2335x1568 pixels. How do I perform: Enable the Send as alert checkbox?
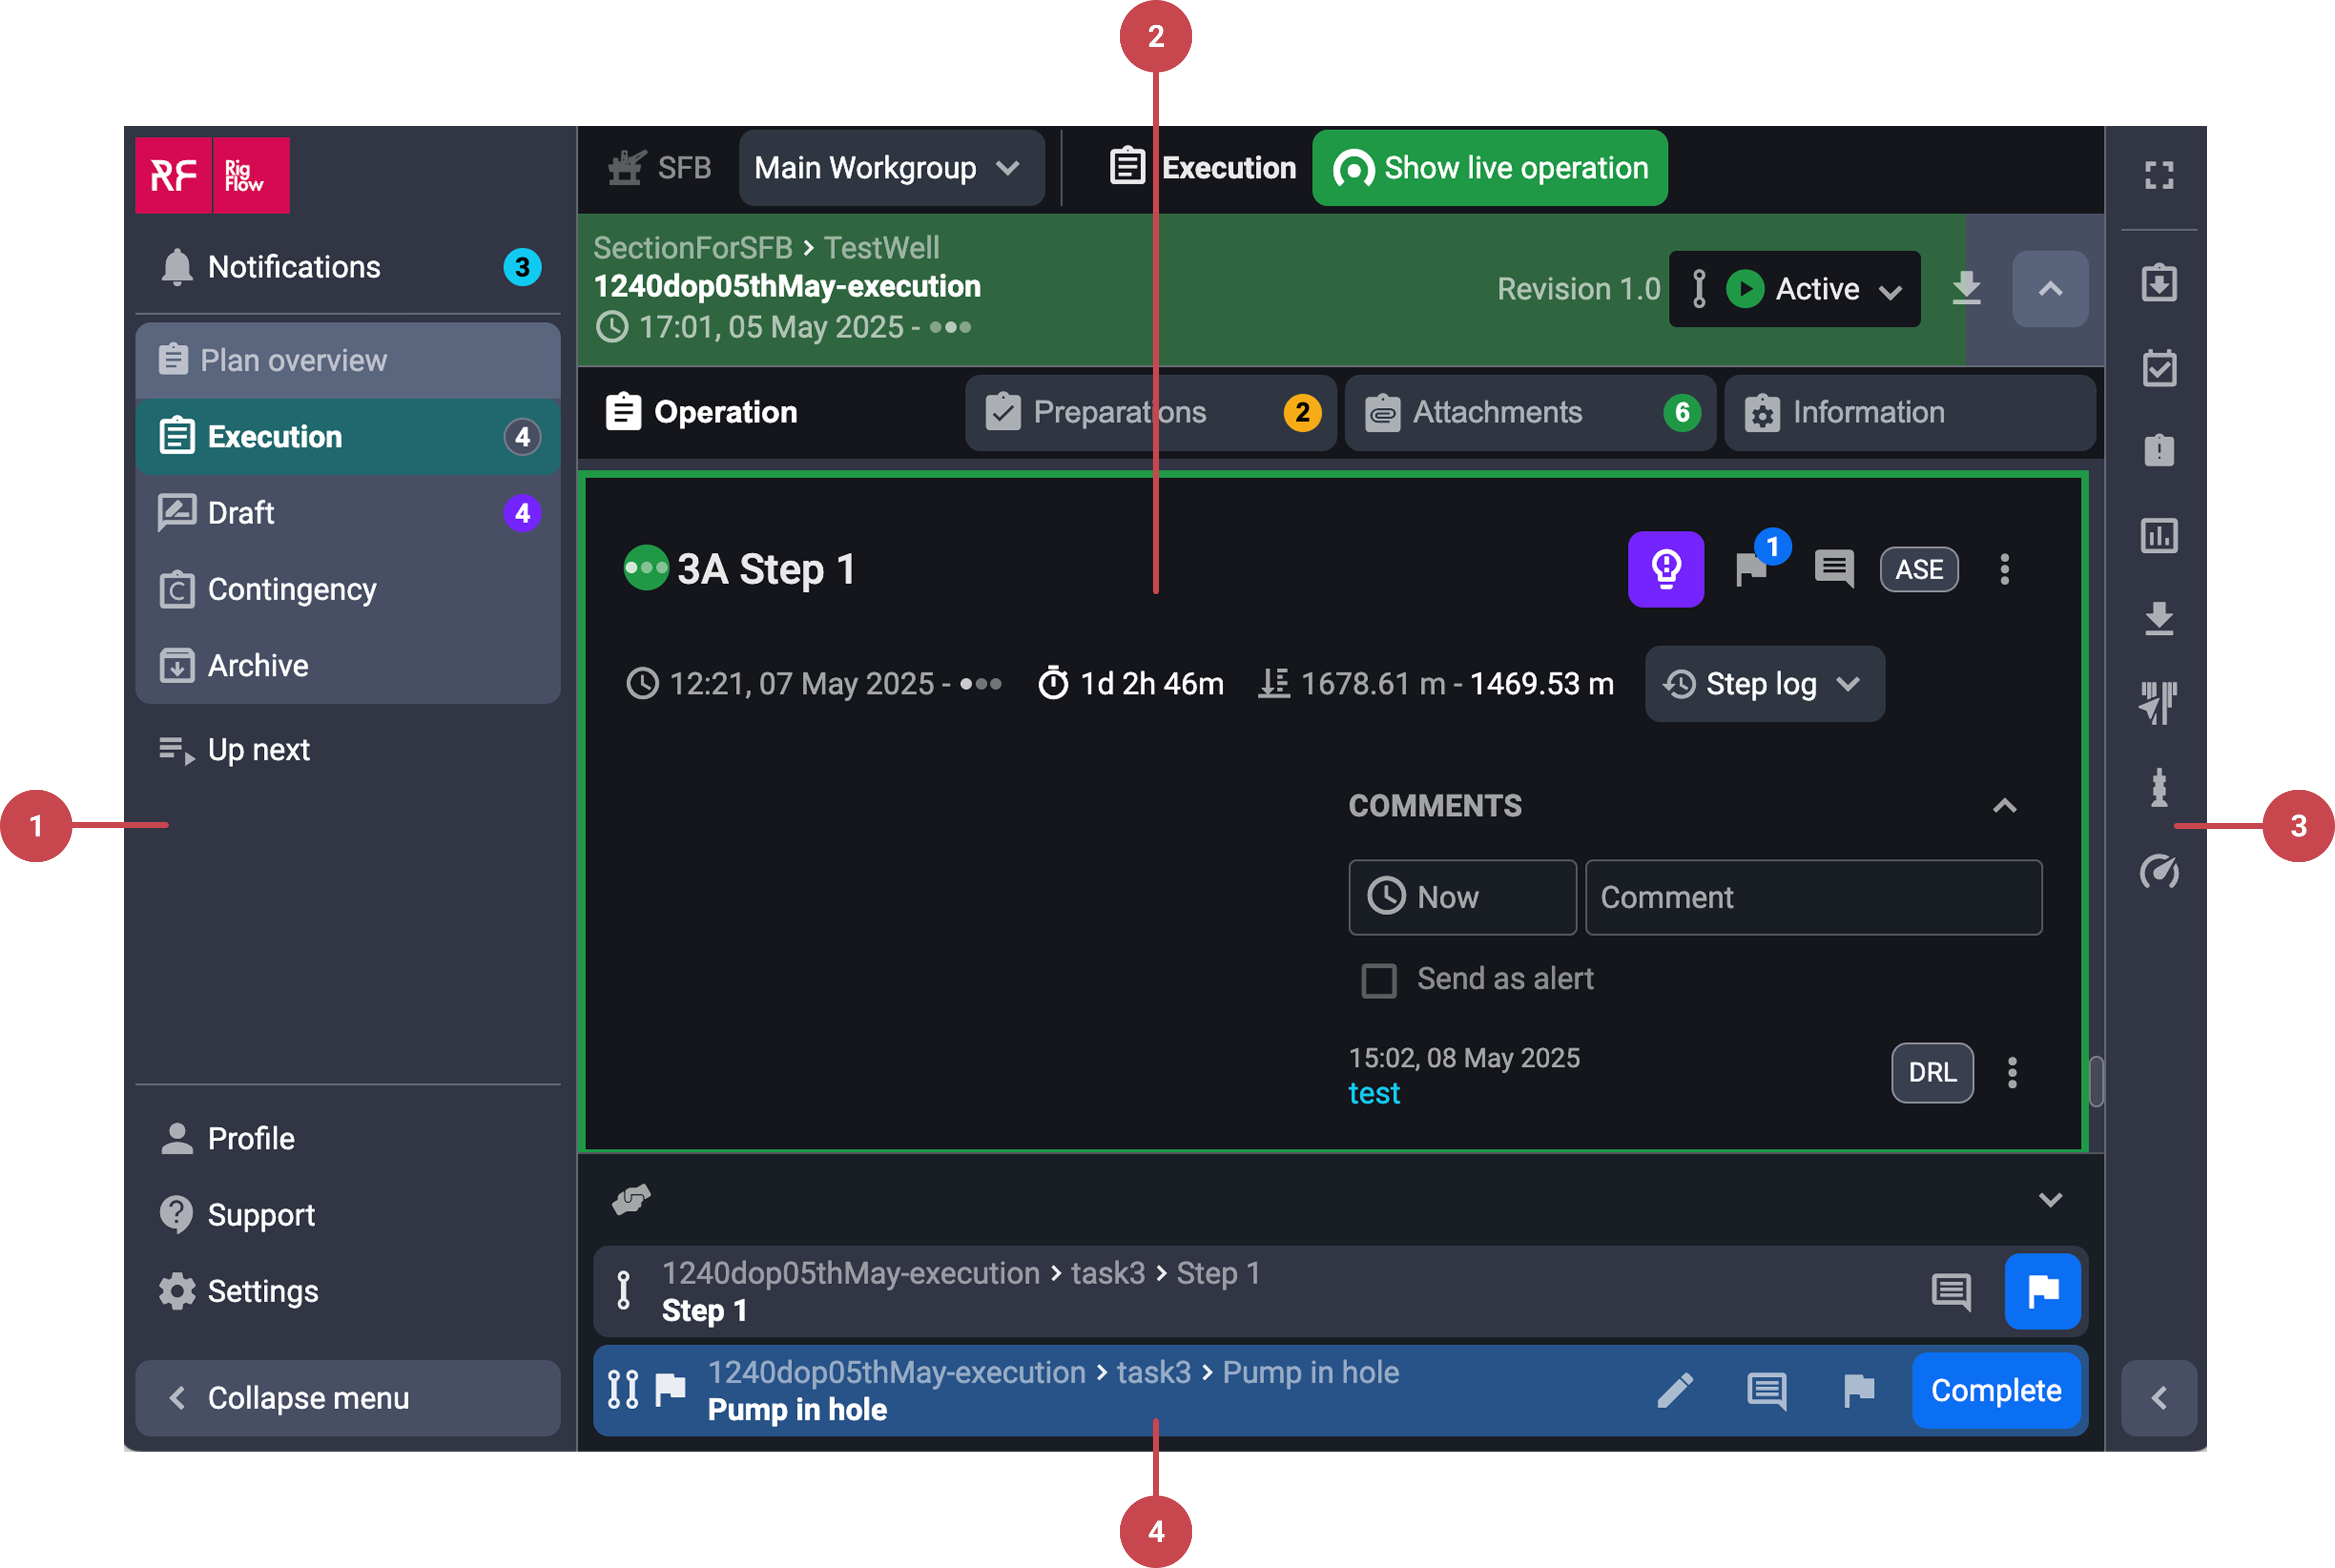pyautogui.click(x=1378, y=980)
